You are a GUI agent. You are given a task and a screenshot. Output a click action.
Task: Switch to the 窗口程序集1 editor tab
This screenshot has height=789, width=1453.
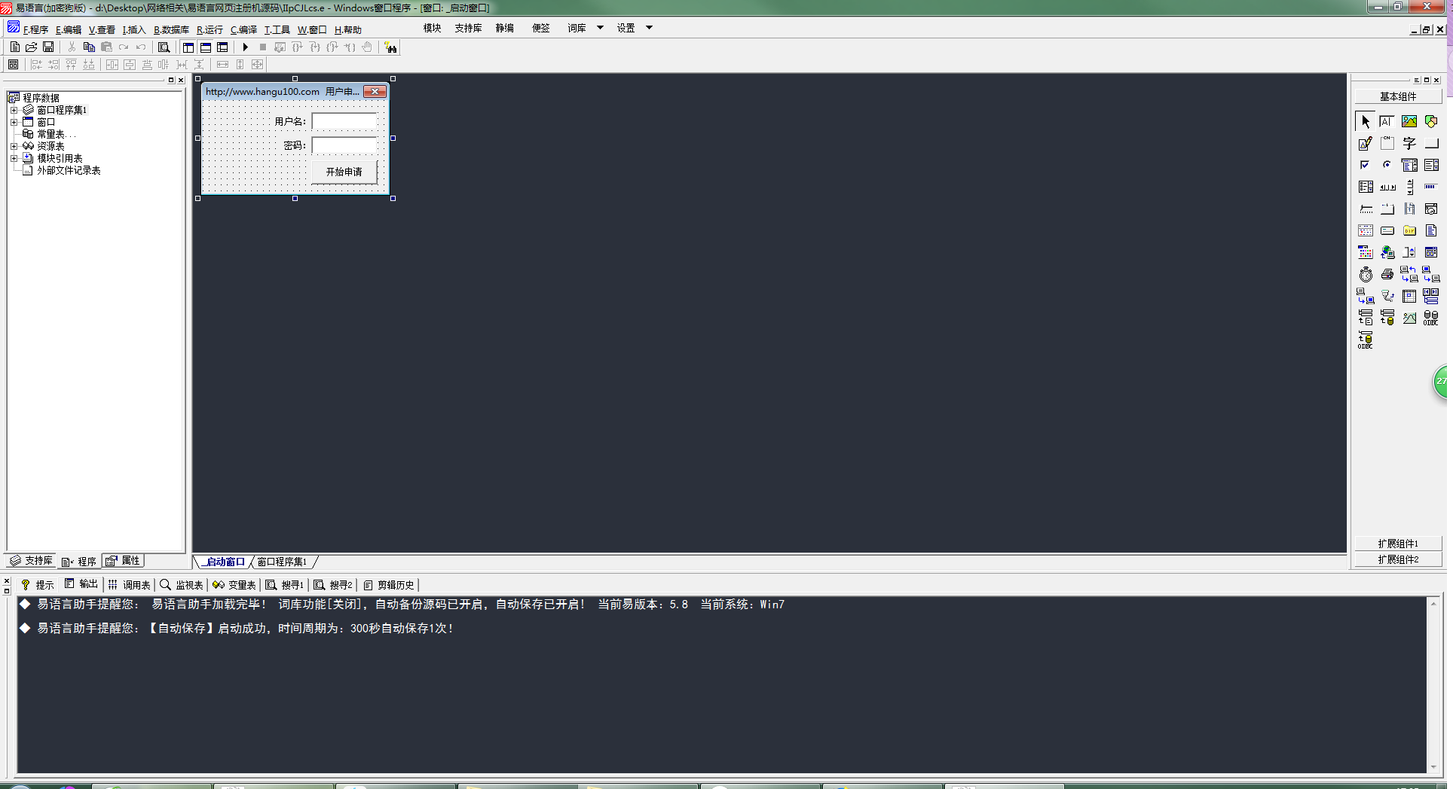tap(282, 562)
